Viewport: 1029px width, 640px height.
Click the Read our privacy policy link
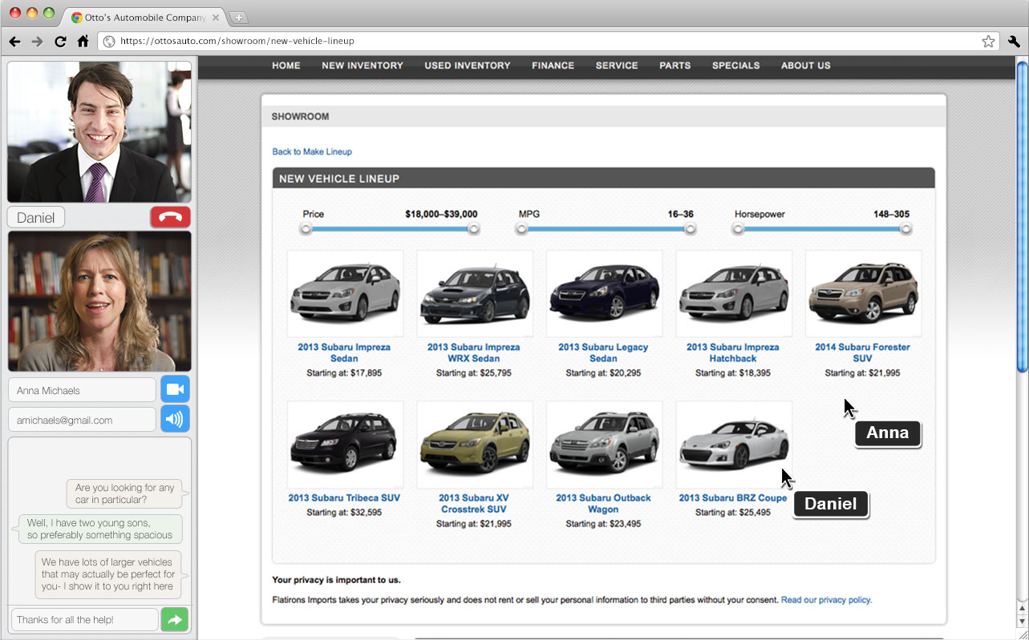pyautogui.click(x=826, y=599)
